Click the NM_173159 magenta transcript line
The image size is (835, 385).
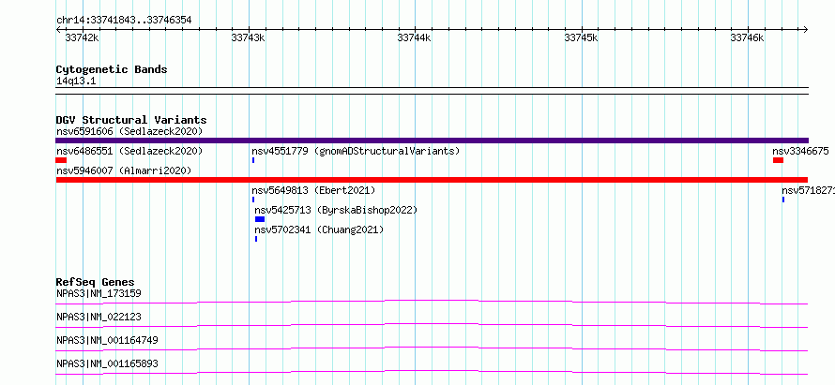(x=432, y=302)
